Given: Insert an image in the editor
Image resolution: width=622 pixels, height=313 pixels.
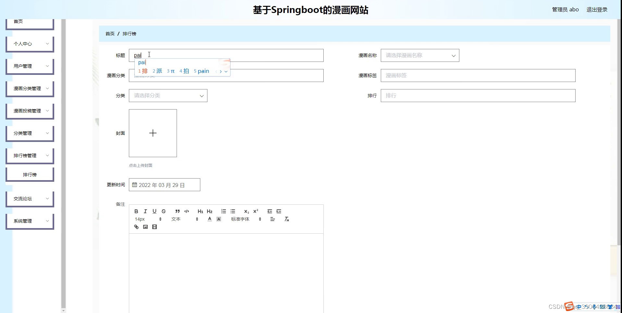Looking at the screenshot, I should pyautogui.click(x=145, y=227).
